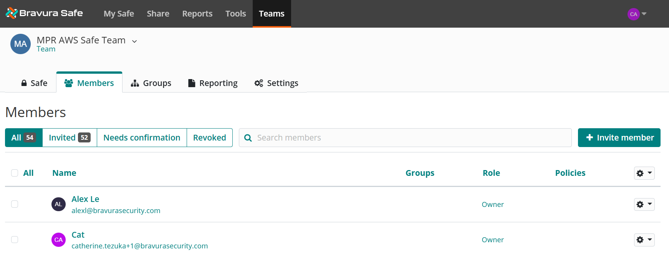Open the Reporting tab
The width and height of the screenshot is (669, 253).
point(213,83)
